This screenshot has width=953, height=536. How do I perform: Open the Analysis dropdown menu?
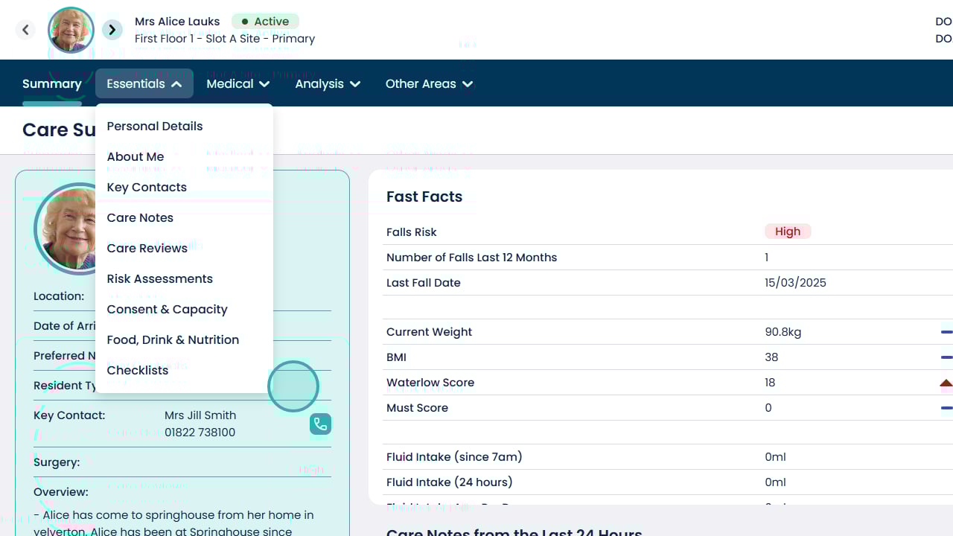coord(328,84)
